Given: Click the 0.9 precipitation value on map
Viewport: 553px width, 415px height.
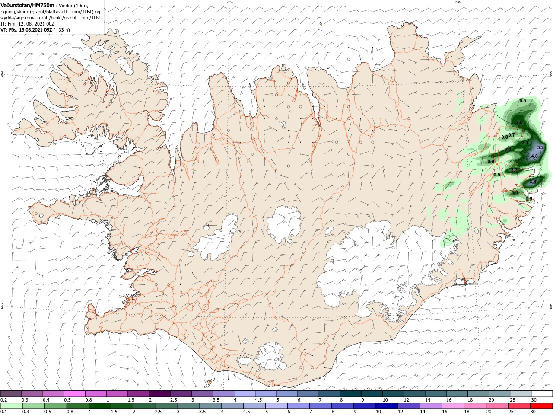Looking at the screenshot, I should pyautogui.click(x=491, y=161).
